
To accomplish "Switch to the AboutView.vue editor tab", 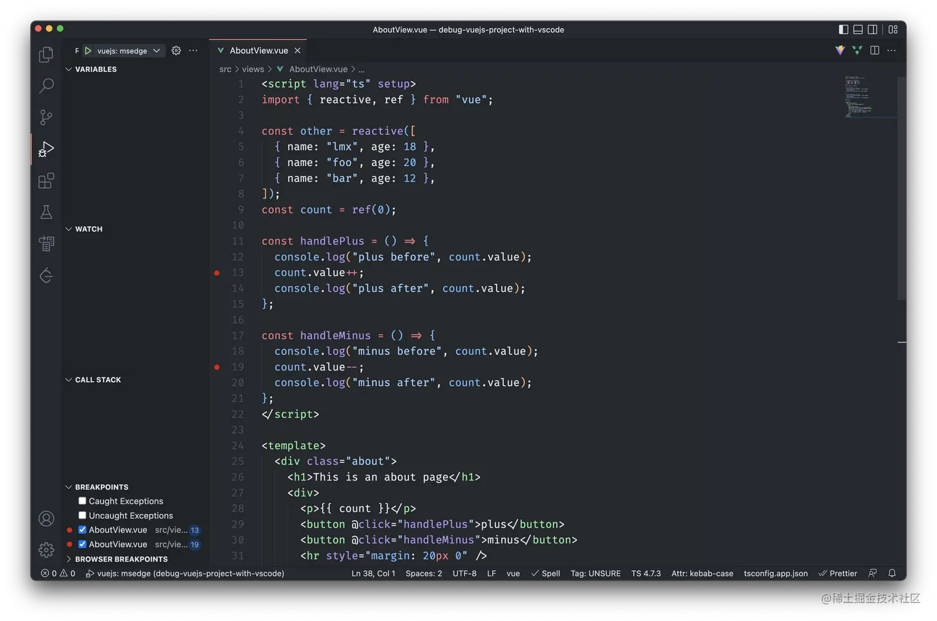I will coord(258,50).
